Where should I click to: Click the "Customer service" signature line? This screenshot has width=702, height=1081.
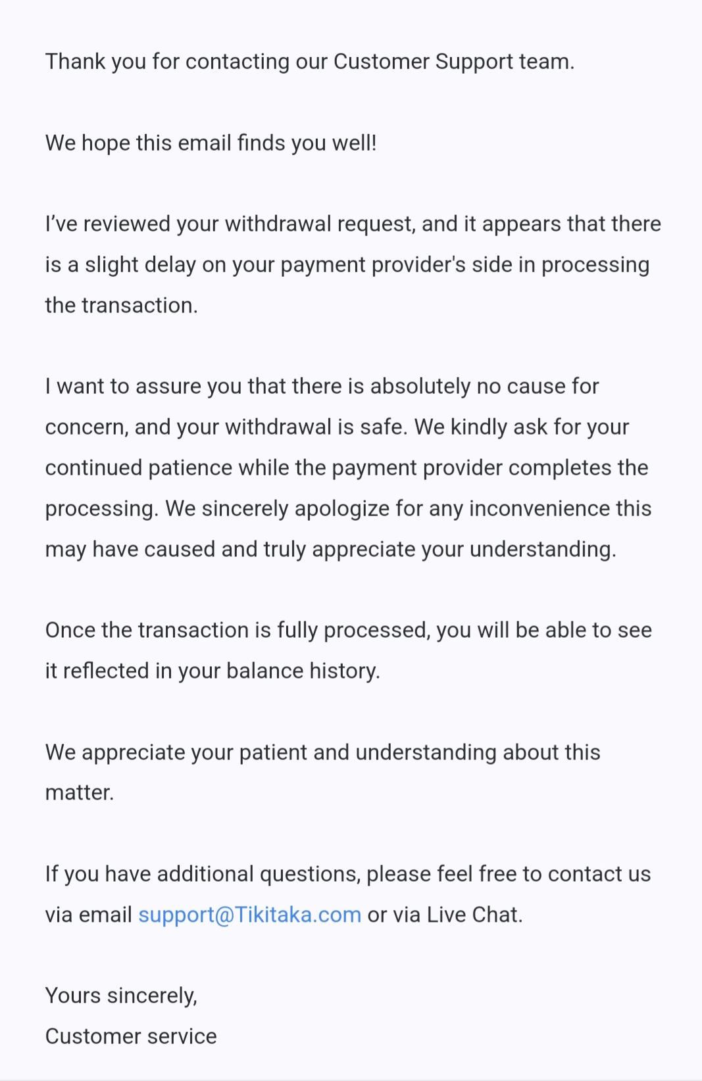point(131,1037)
